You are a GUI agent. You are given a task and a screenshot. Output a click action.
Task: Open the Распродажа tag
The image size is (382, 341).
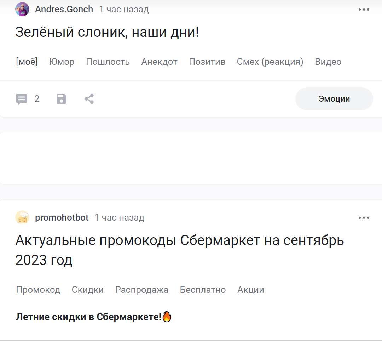click(x=141, y=290)
